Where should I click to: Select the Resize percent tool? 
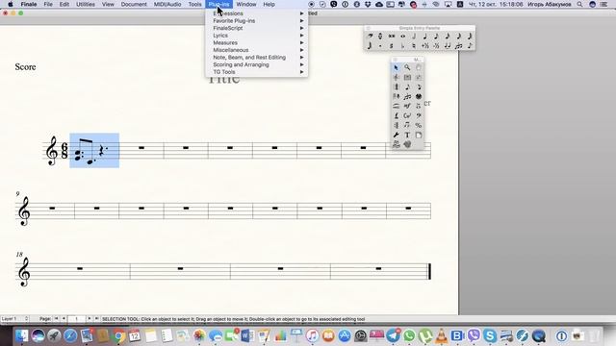tap(419, 126)
